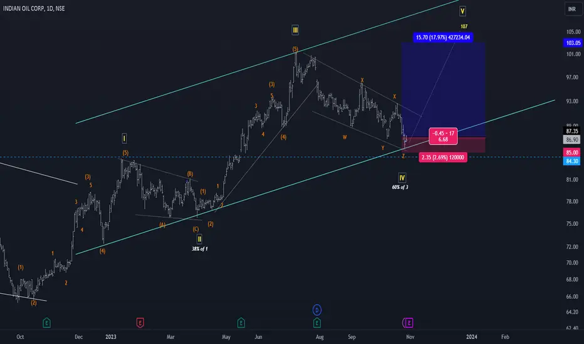This screenshot has height=344, width=584.
Task: Click the blue dividend D marker
Action: tap(317, 310)
